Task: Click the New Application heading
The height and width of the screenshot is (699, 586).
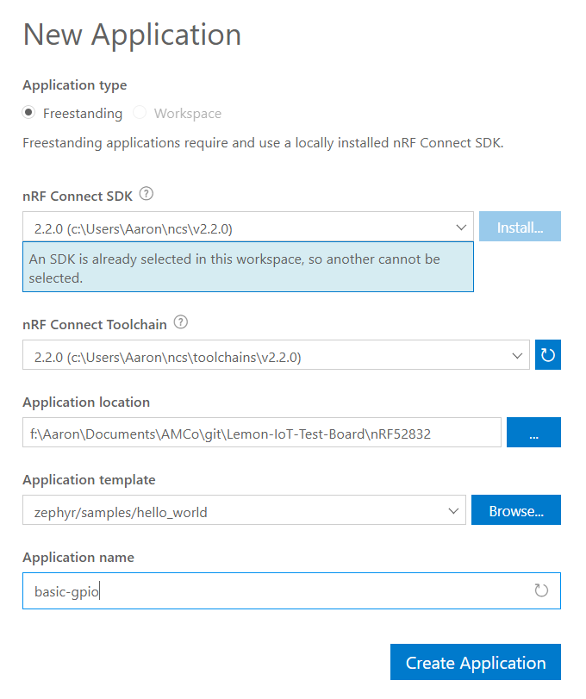Action: point(132,34)
